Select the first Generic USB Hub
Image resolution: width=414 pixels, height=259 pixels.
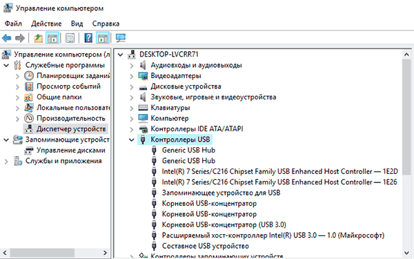[188, 150]
